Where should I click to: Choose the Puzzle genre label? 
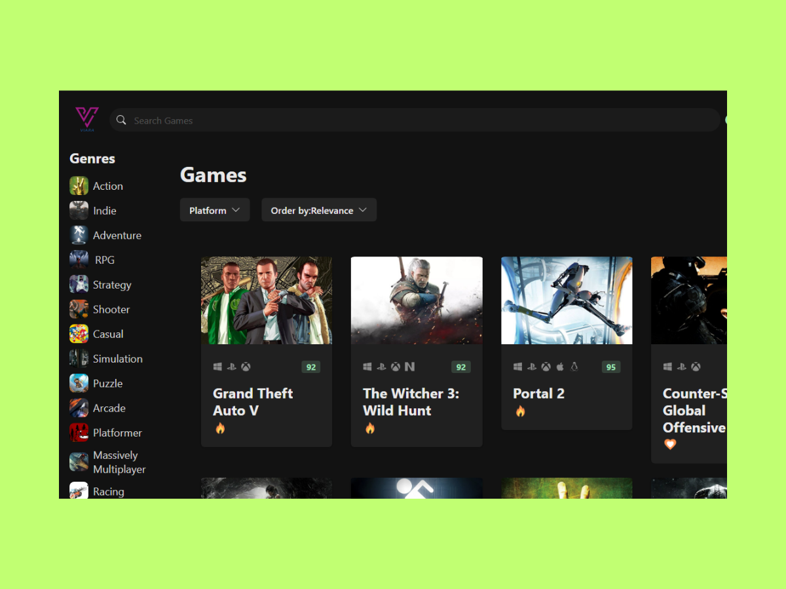point(107,383)
